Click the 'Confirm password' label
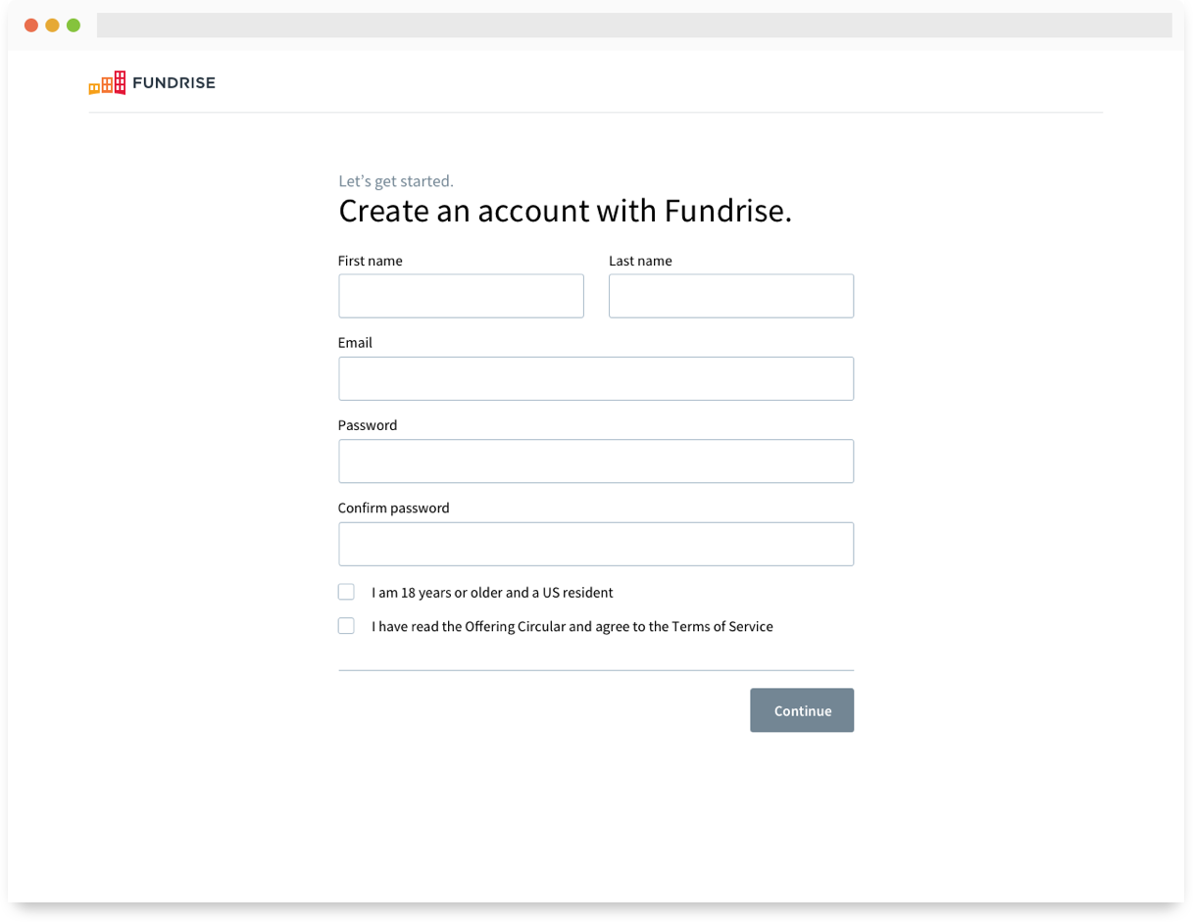 point(393,509)
